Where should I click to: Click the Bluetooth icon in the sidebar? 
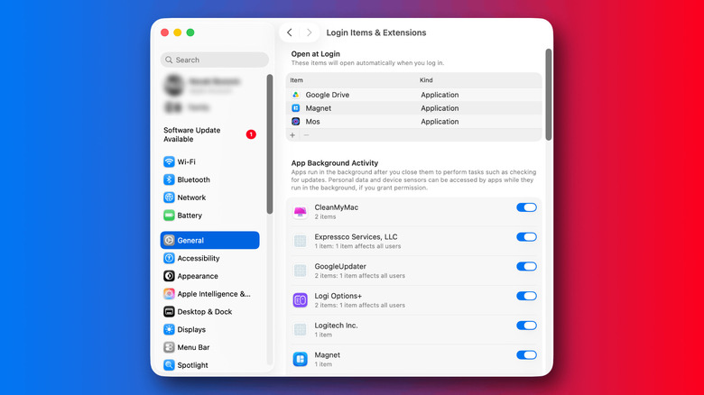169,179
